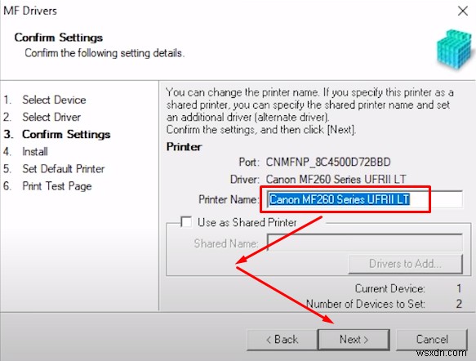Cancel the driver installation
The image size is (476, 361).
(x=432, y=340)
